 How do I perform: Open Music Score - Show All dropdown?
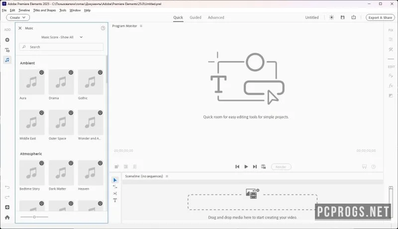click(x=62, y=37)
